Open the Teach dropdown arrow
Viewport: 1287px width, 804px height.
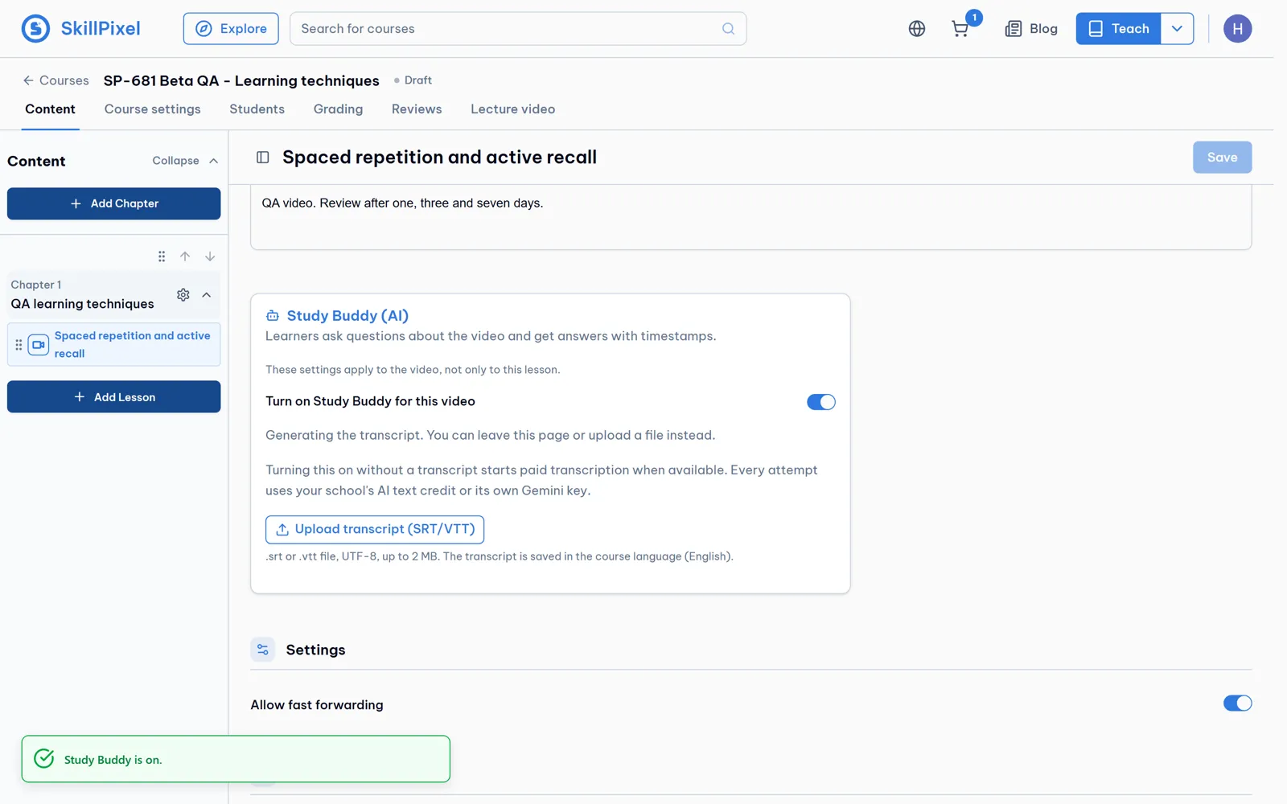click(1177, 29)
